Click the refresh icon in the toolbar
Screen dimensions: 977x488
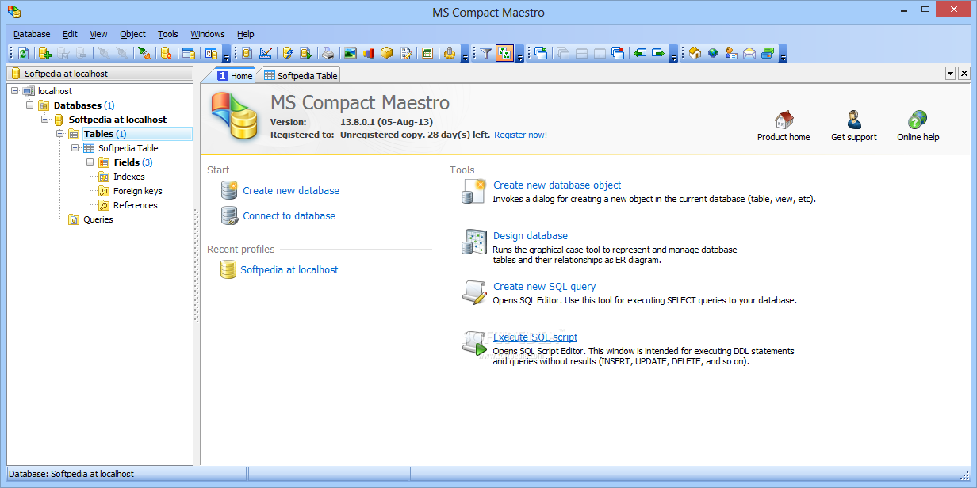pyautogui.click(x=24, y=53)
